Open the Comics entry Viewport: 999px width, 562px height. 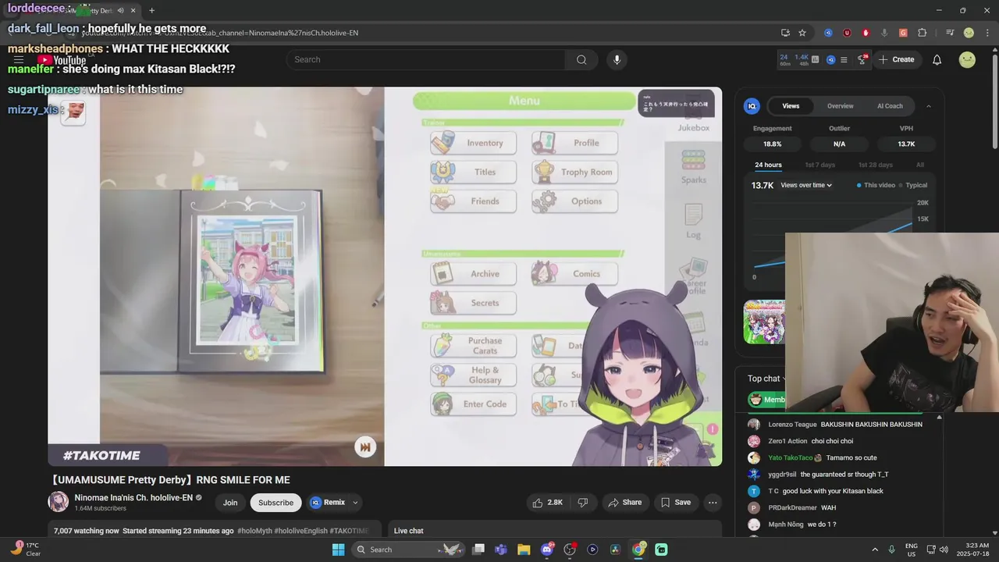[x=574, y=273]
